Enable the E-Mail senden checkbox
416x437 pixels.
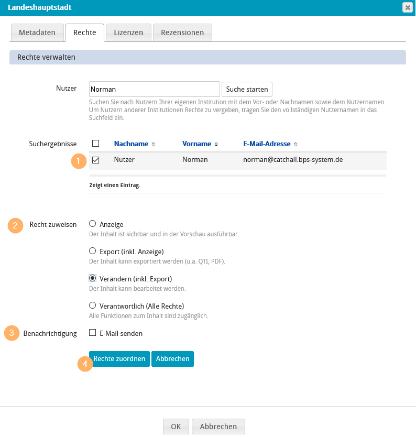click(93, 333)
